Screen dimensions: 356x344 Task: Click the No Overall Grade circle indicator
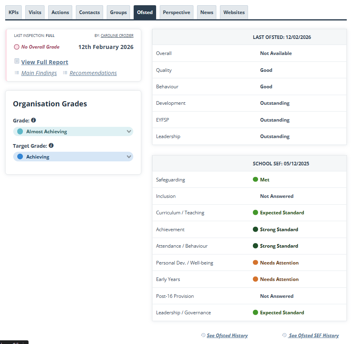coord(16,47)
